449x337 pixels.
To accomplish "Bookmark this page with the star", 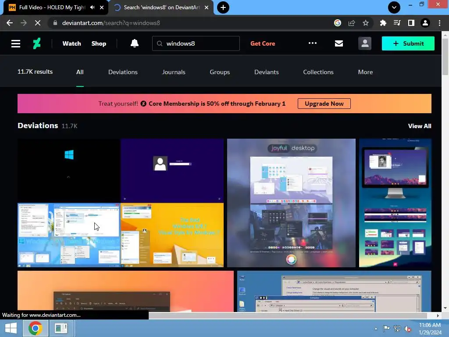I will point(365,23).
